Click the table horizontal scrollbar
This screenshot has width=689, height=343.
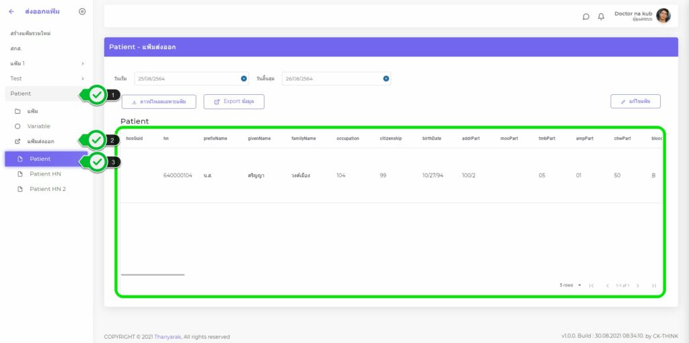(x=153, y=274)
